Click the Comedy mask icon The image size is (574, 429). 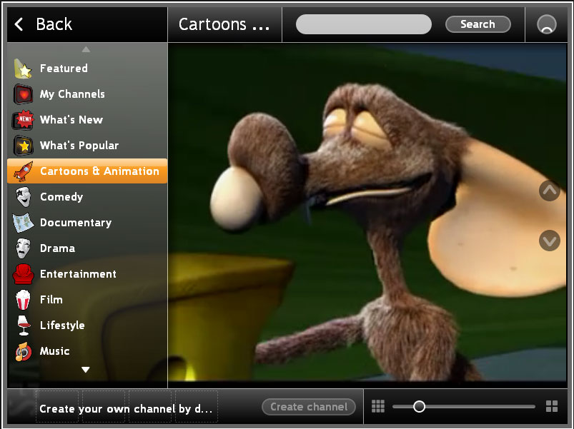[x=23, y=197]
